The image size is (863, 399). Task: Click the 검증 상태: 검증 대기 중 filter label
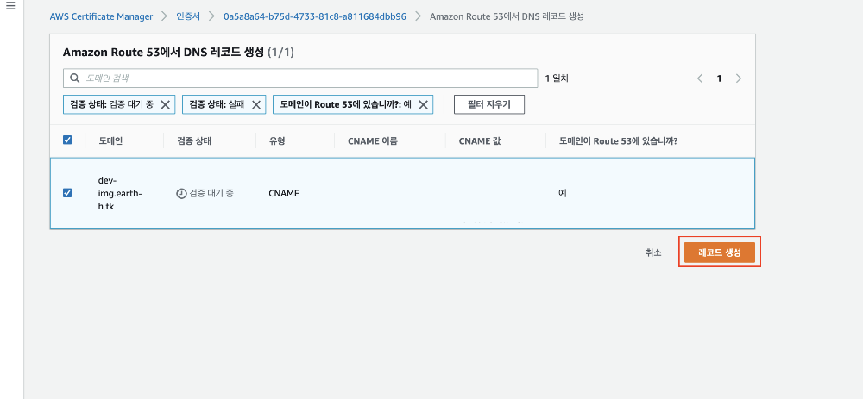(x=111, y=104)
